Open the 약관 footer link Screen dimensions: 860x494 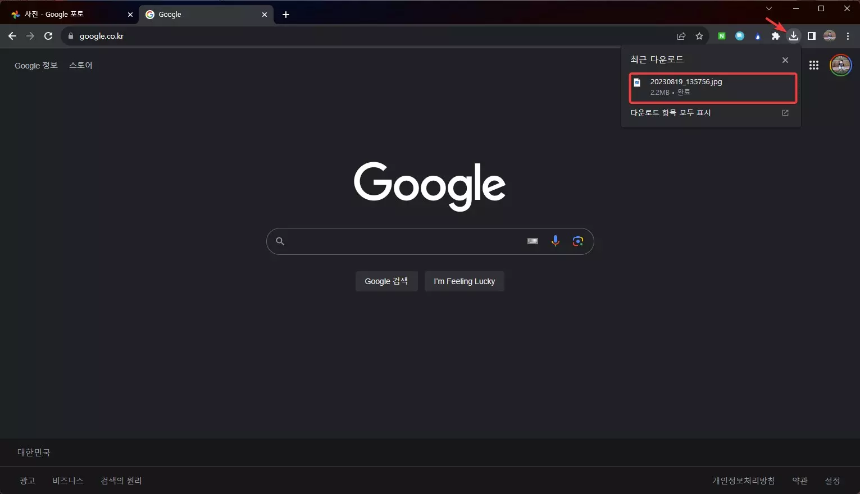click(800, 481)
